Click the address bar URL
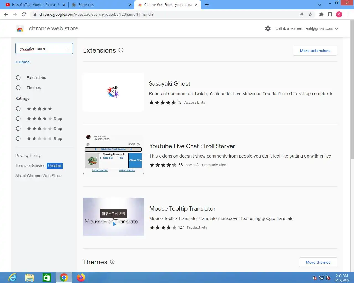Screen dimensions: 354x283 [x=96, y=14]
